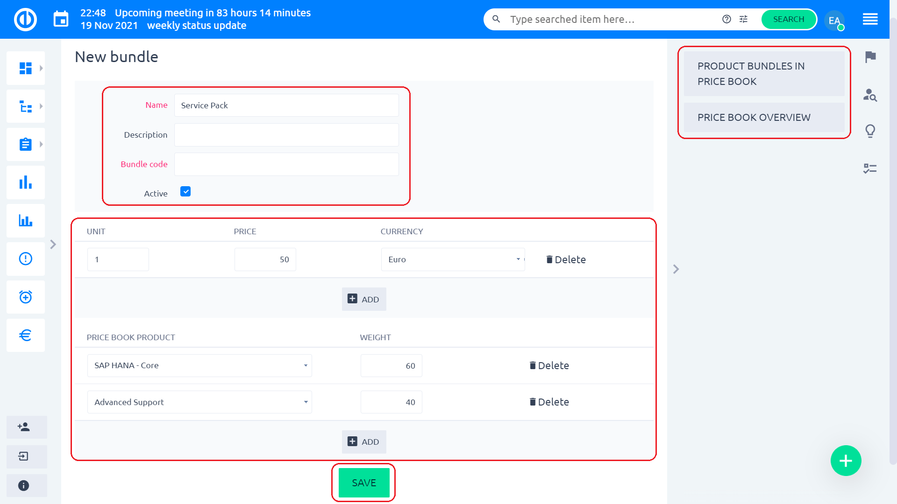Open the project tree sidebar icon
897x504 pixels.
tap(26, 106)
